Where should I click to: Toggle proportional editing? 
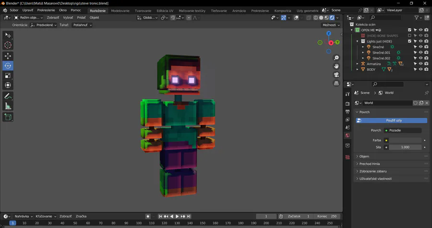189,18
